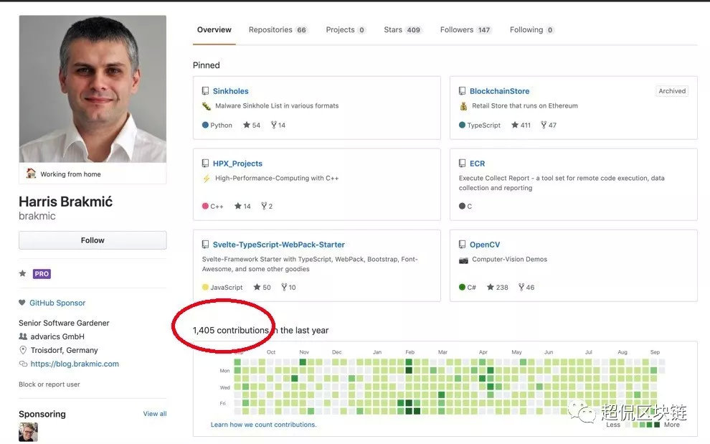Click the heart icon next to GitHub Sponsor
710x444 pixels.
[22, 303]
